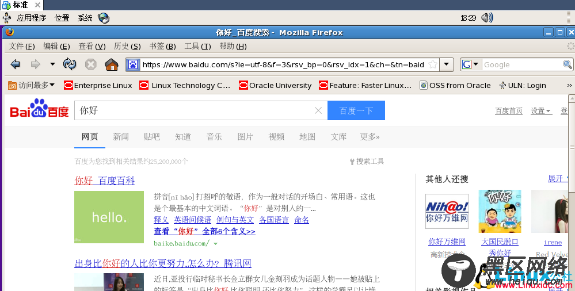Open the 英语问候语 sublink

pyautogui.click(x=192, y=220)
